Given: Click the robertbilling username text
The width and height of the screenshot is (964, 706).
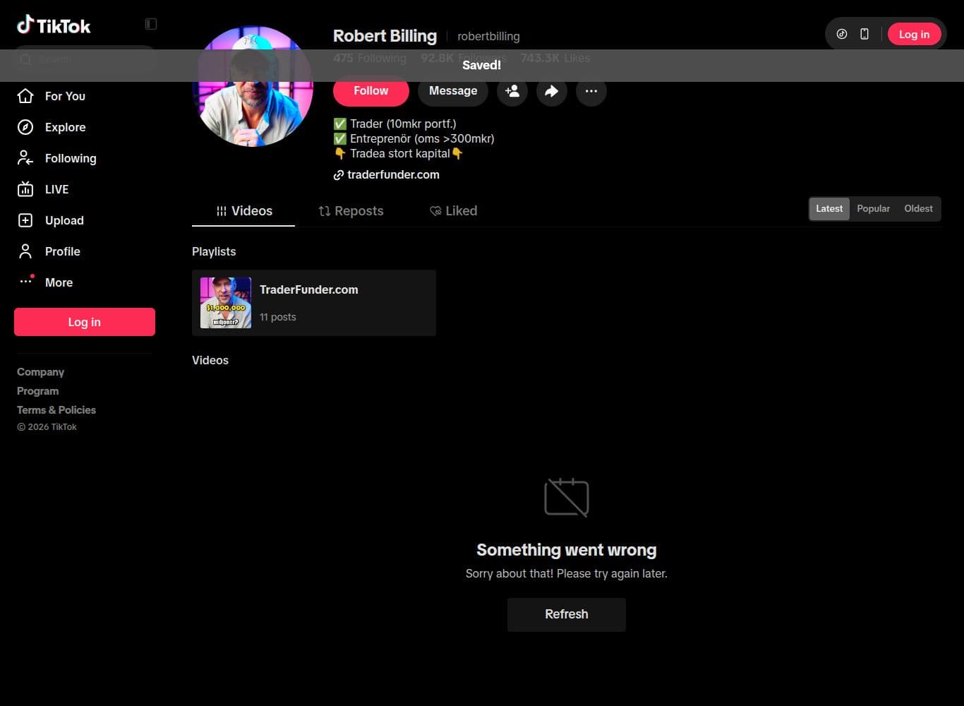Looking at the screenshot, I should (488, 36).
